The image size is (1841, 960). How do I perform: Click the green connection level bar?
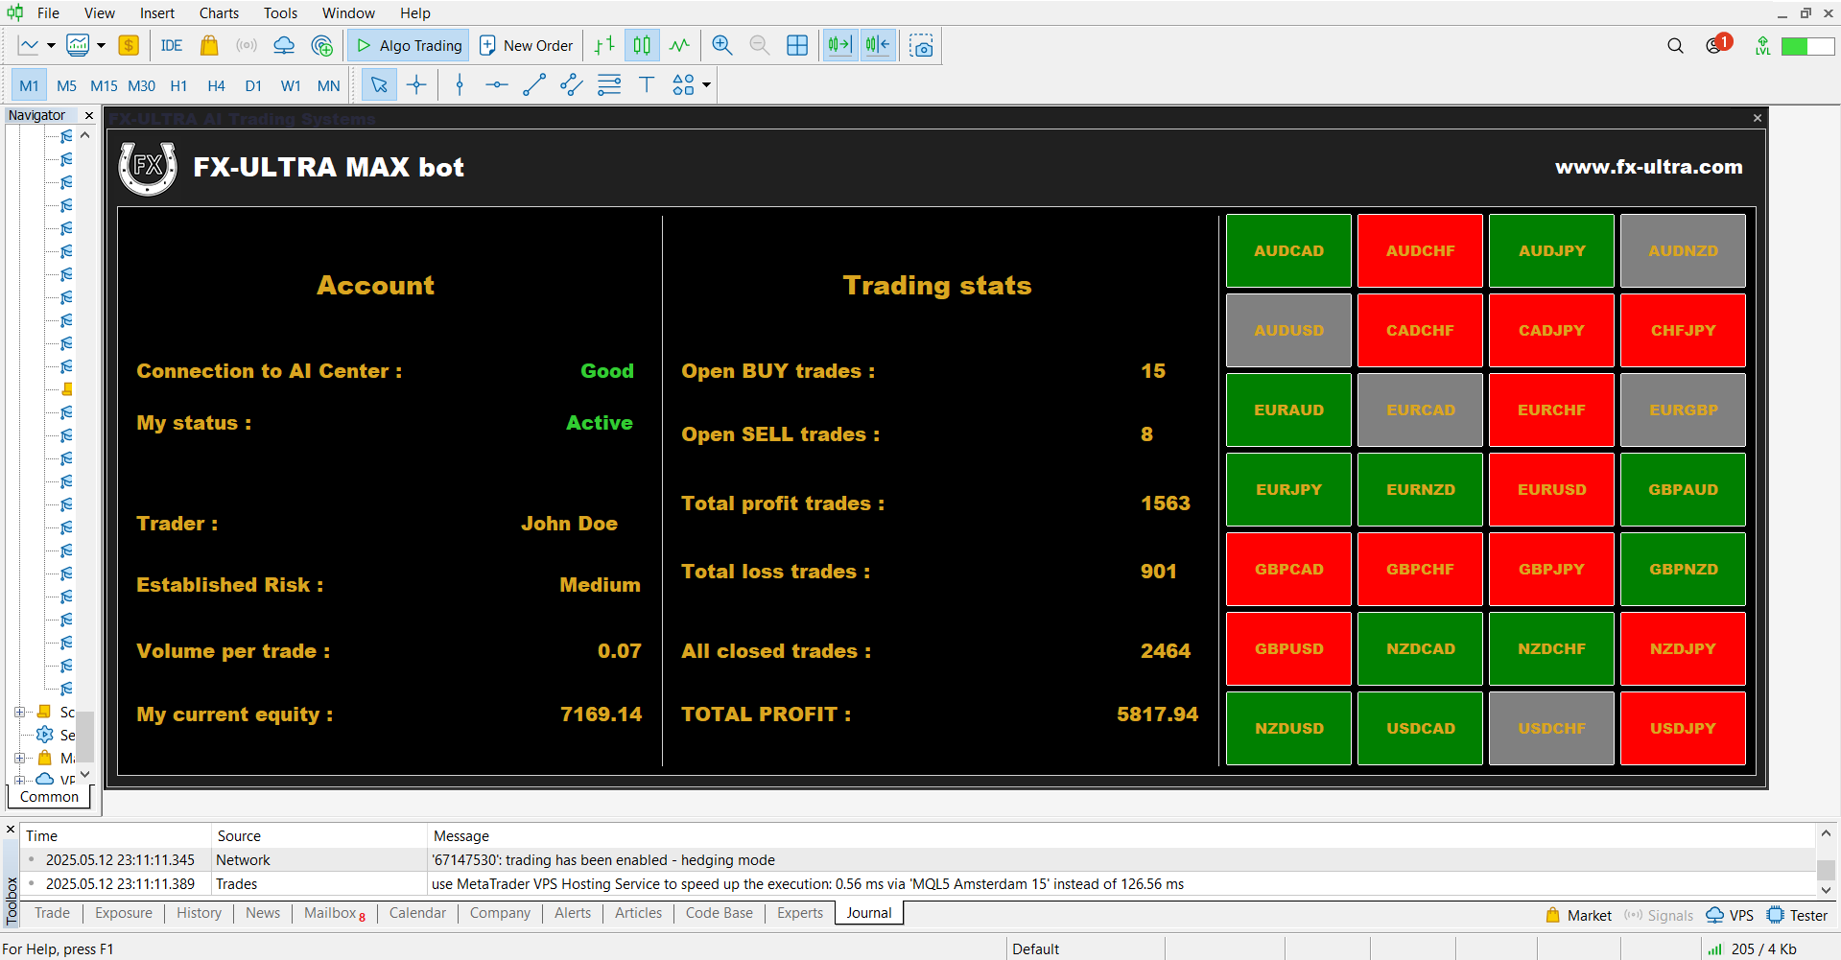(x=1807, y=46)
